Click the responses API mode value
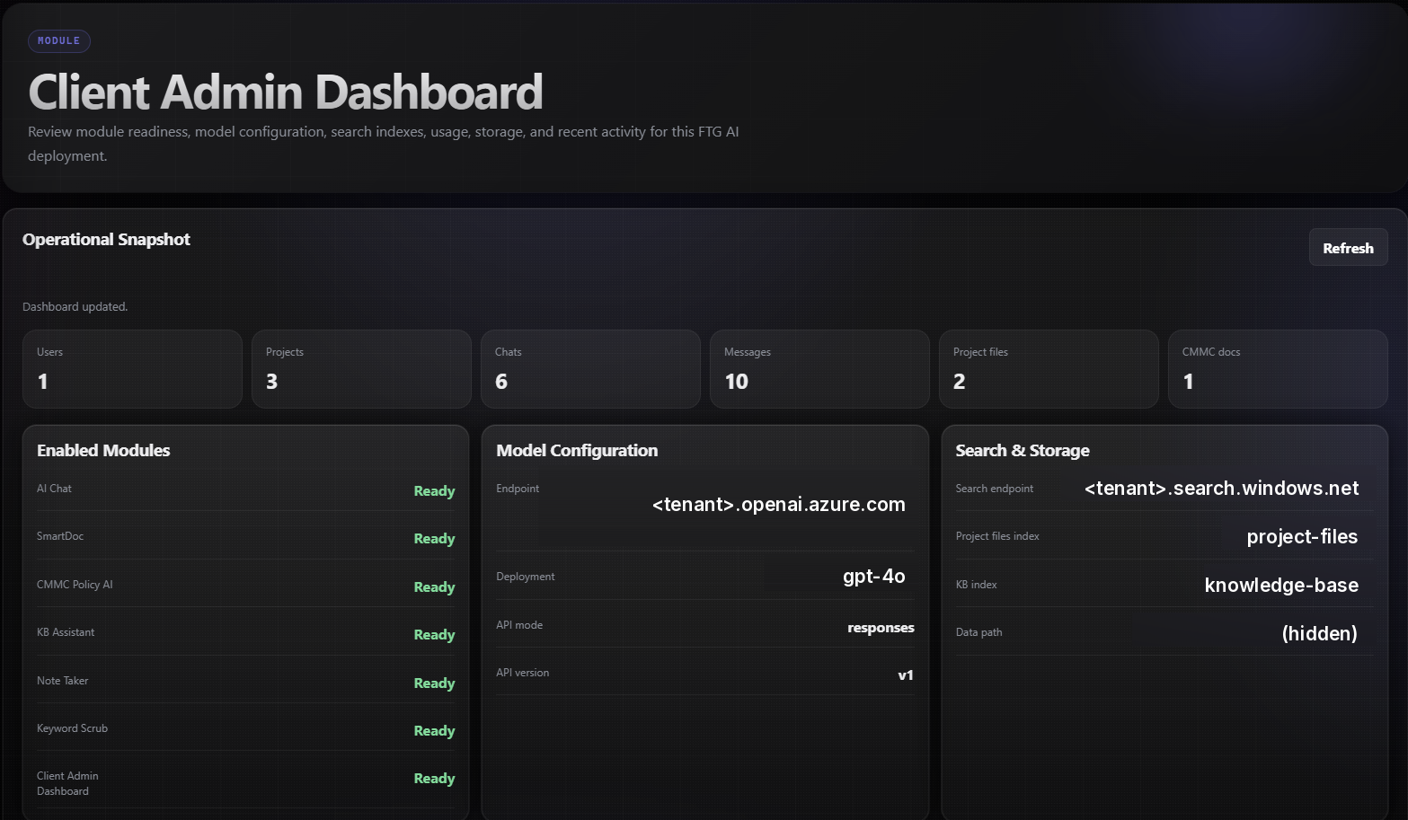Viewport: 1408px width, 820px height. (881, 628)
